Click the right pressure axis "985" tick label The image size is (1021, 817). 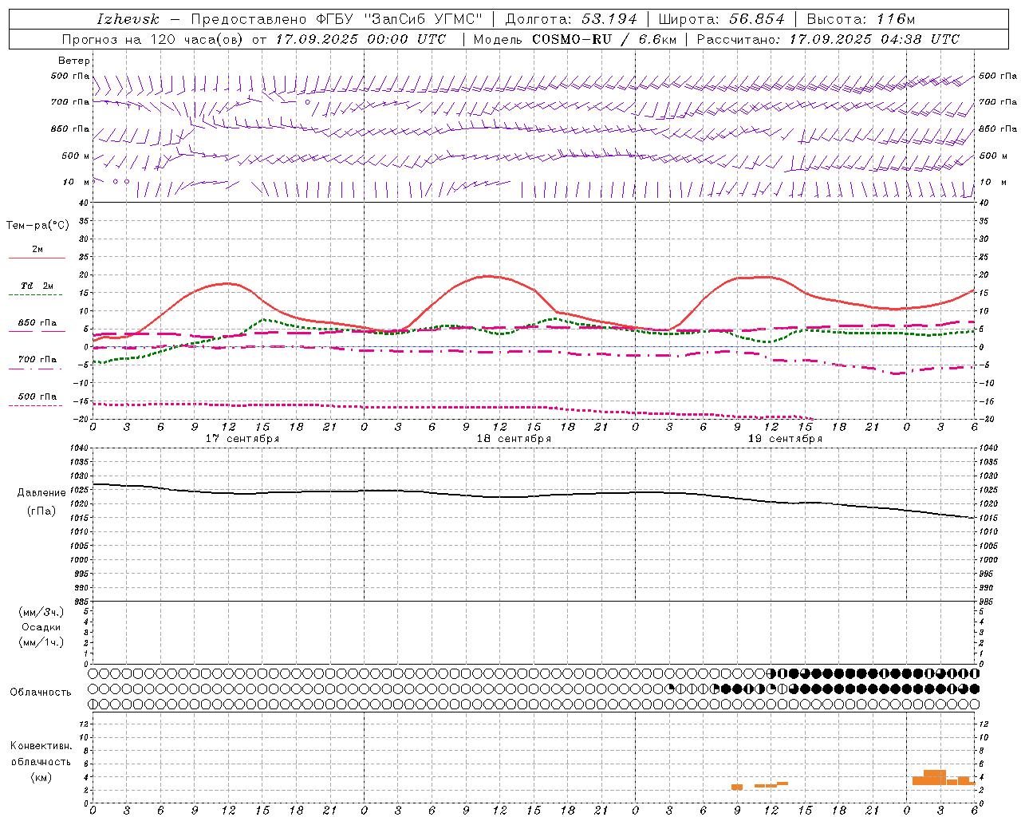(987, 602)
